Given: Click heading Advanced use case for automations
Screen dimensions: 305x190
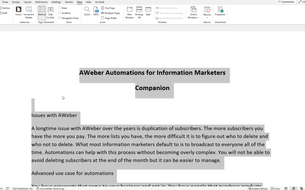Looking at the screenshot, I should click(72, 173).
